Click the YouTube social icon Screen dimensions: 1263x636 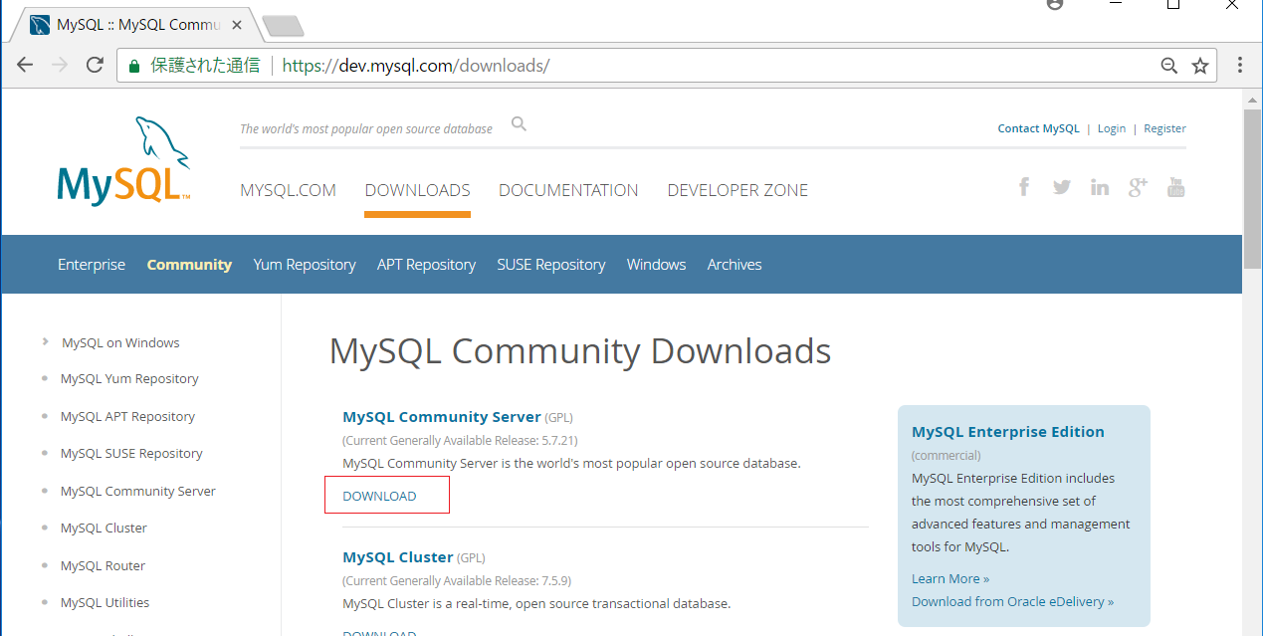(x=1175, y=186)
